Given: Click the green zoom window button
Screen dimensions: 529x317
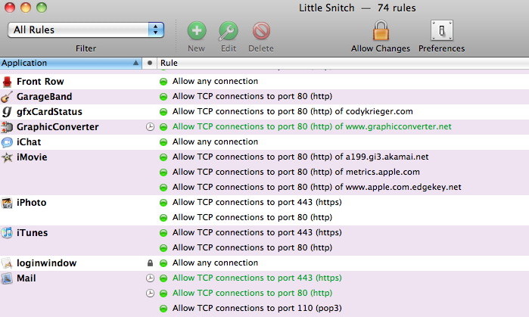Looking at the screenshot, I should pos(42,7).
